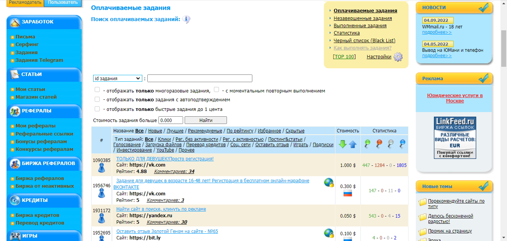Click the СТАТЬИ section icon
The width and height of the screenshot is (507, 241).
coord(15,74)
